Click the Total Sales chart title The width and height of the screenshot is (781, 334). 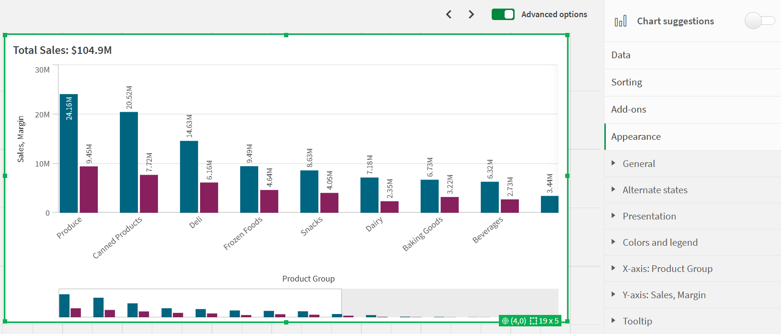[x=63, y=50]
